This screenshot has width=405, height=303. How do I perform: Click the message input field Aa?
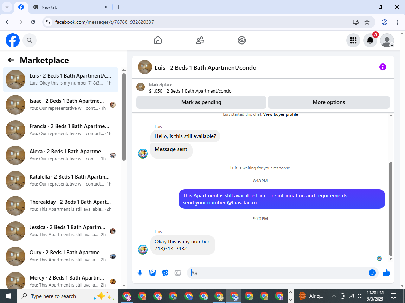click(278, 273)
